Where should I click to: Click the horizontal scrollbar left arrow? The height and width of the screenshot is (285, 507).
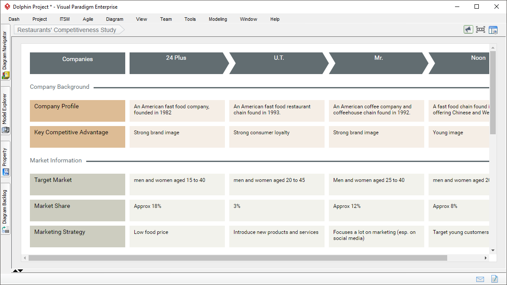pos(25,258)
